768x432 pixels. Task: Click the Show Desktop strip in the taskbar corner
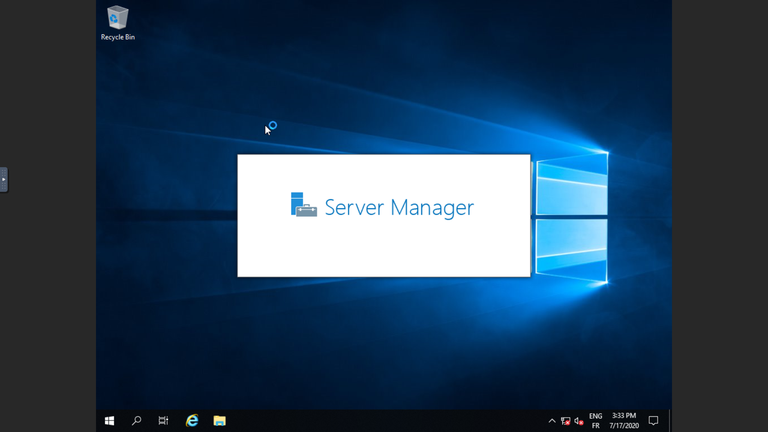(670, 421)
